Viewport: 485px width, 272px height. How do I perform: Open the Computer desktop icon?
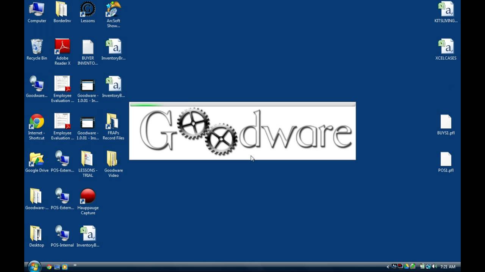click(x=37, y=12)
